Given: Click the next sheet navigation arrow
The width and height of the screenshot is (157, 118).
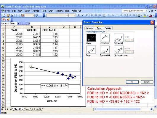Looking at the screenshot, I should (8, 109).
